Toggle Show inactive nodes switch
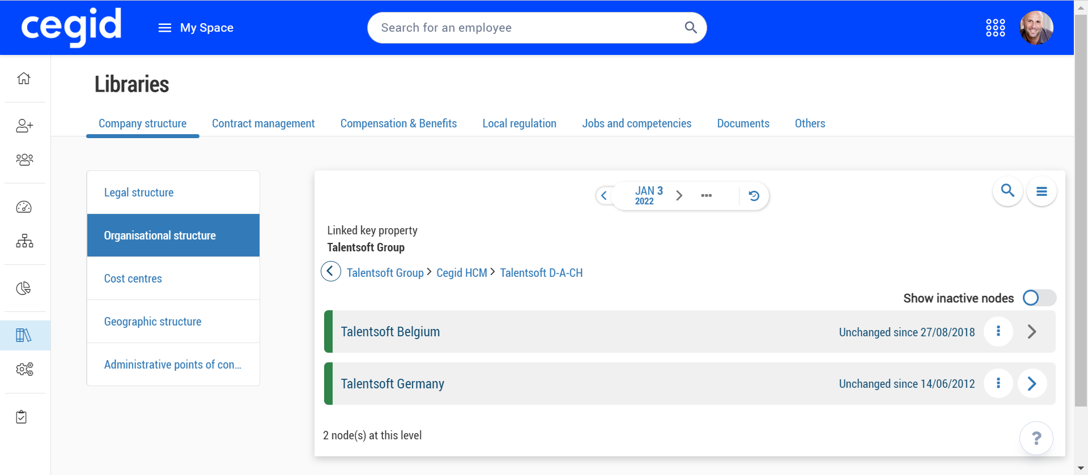The width and height of the screenshot is (1088, 475). click(x=1039, y=298)
